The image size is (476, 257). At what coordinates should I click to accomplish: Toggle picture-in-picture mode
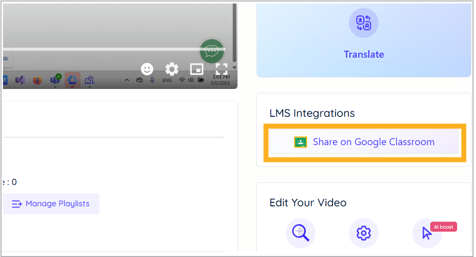pos(197,69)
